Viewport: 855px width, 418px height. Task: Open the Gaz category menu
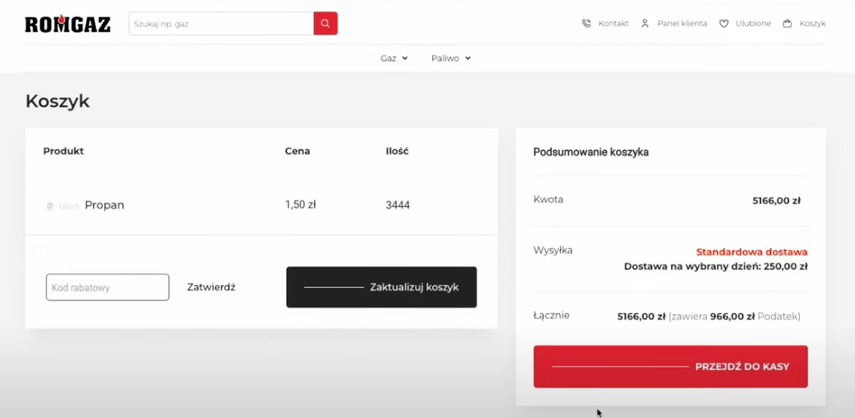coord(388,59)
